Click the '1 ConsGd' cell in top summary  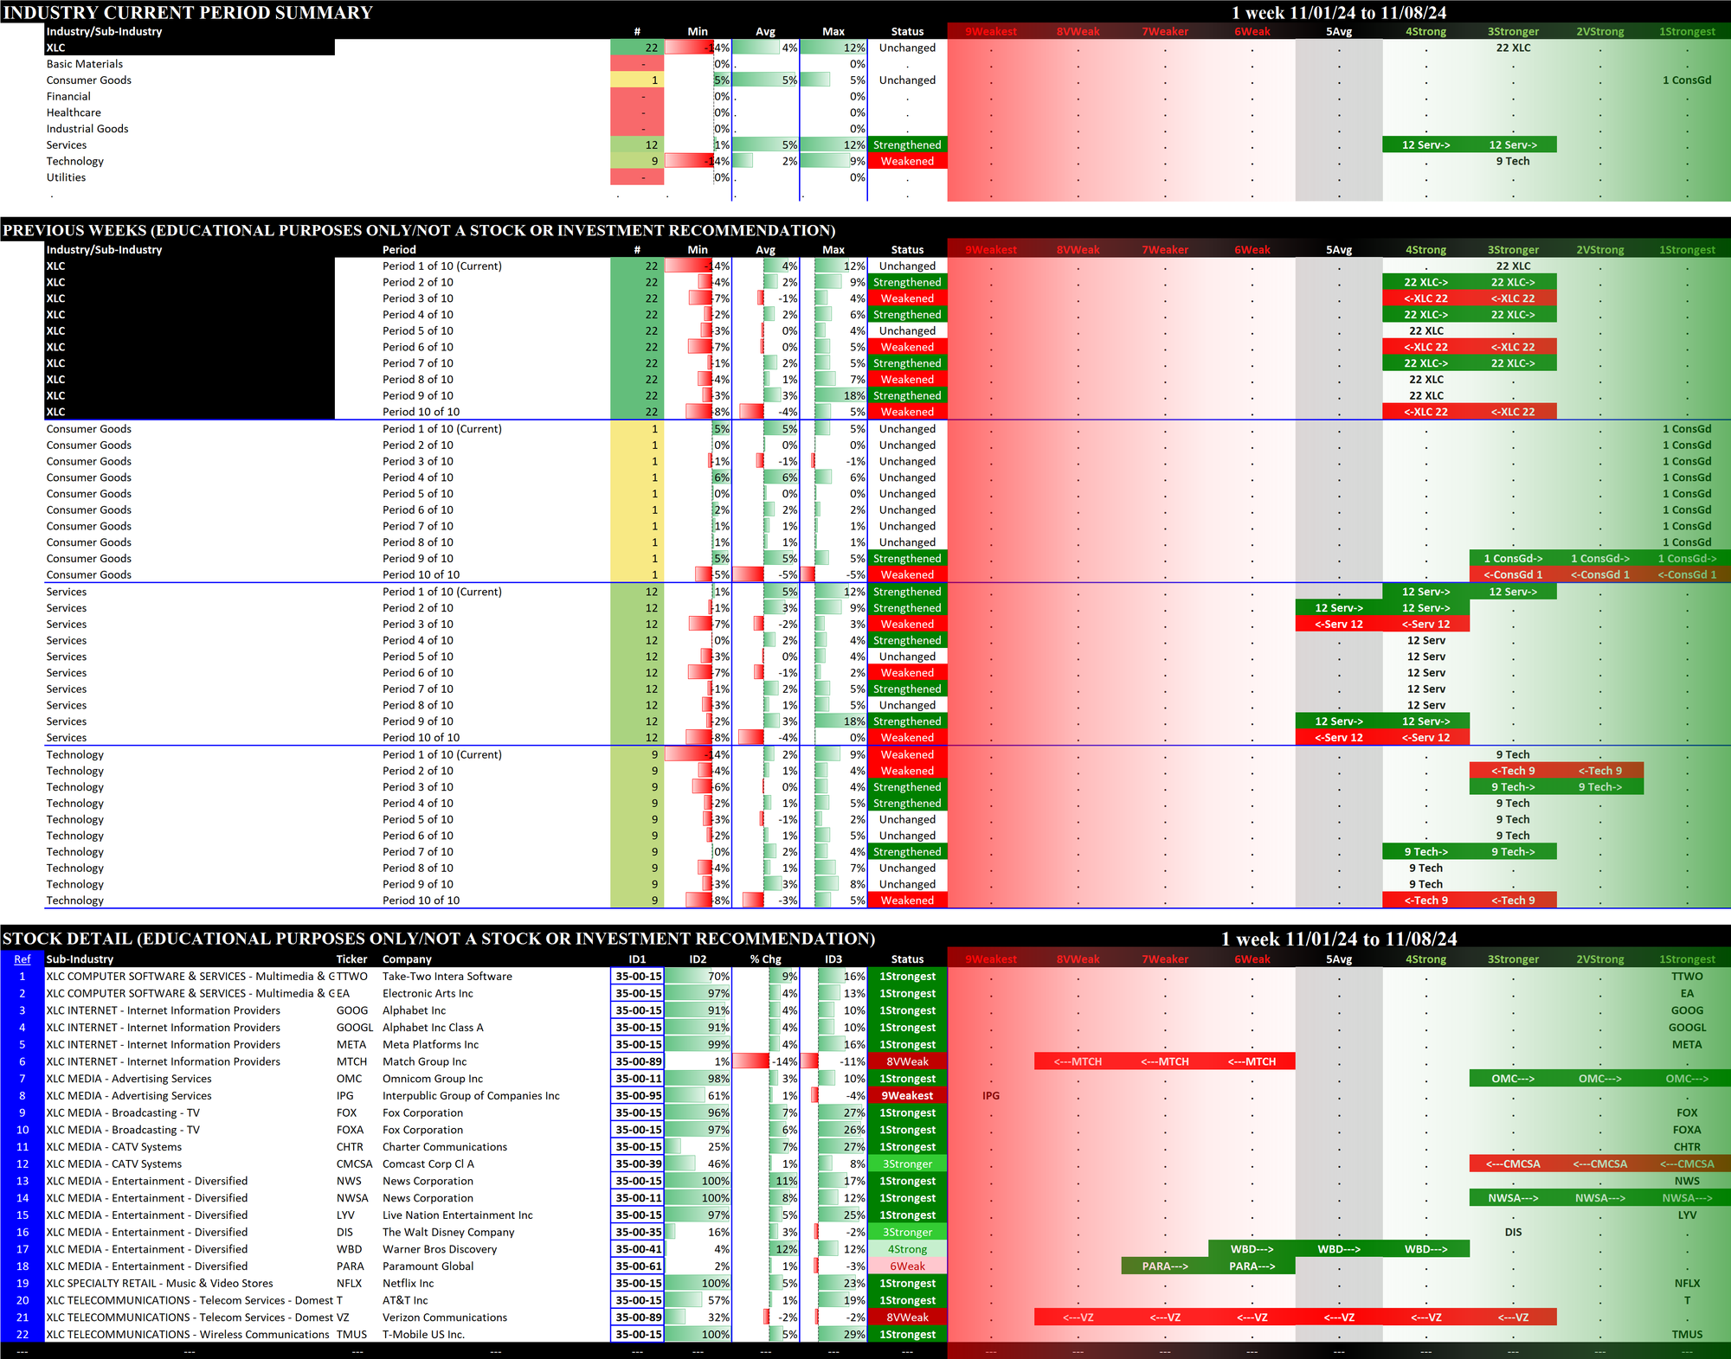click(1687, 80)
